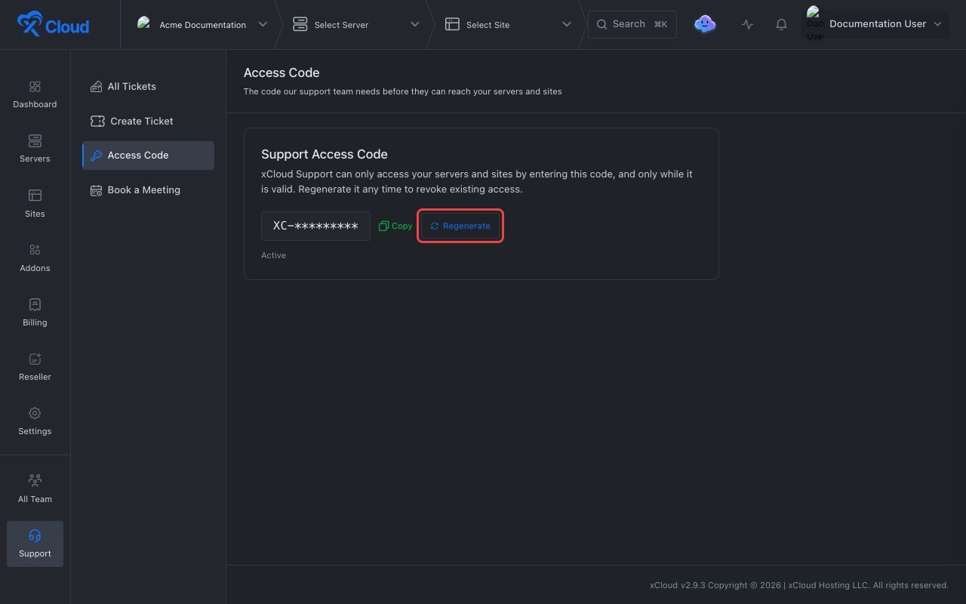Open All Tickets in support menu
Image resolution: width=966 pixels, height=604 pixels.
click(x=148, y=87)
